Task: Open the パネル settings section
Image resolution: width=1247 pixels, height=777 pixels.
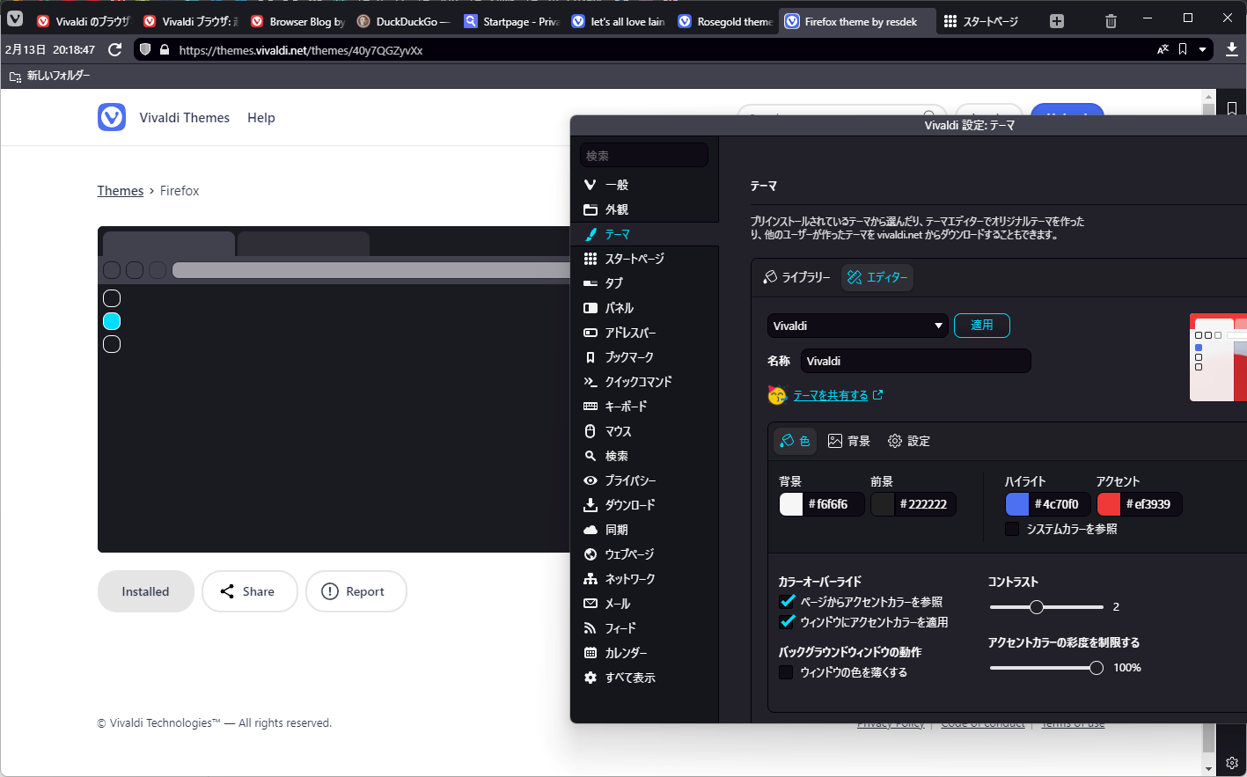Action: (x=644, y=308)
